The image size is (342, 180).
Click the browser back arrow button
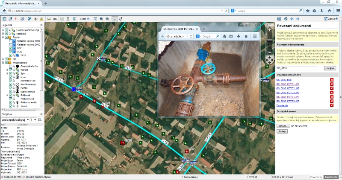[4, 11]
